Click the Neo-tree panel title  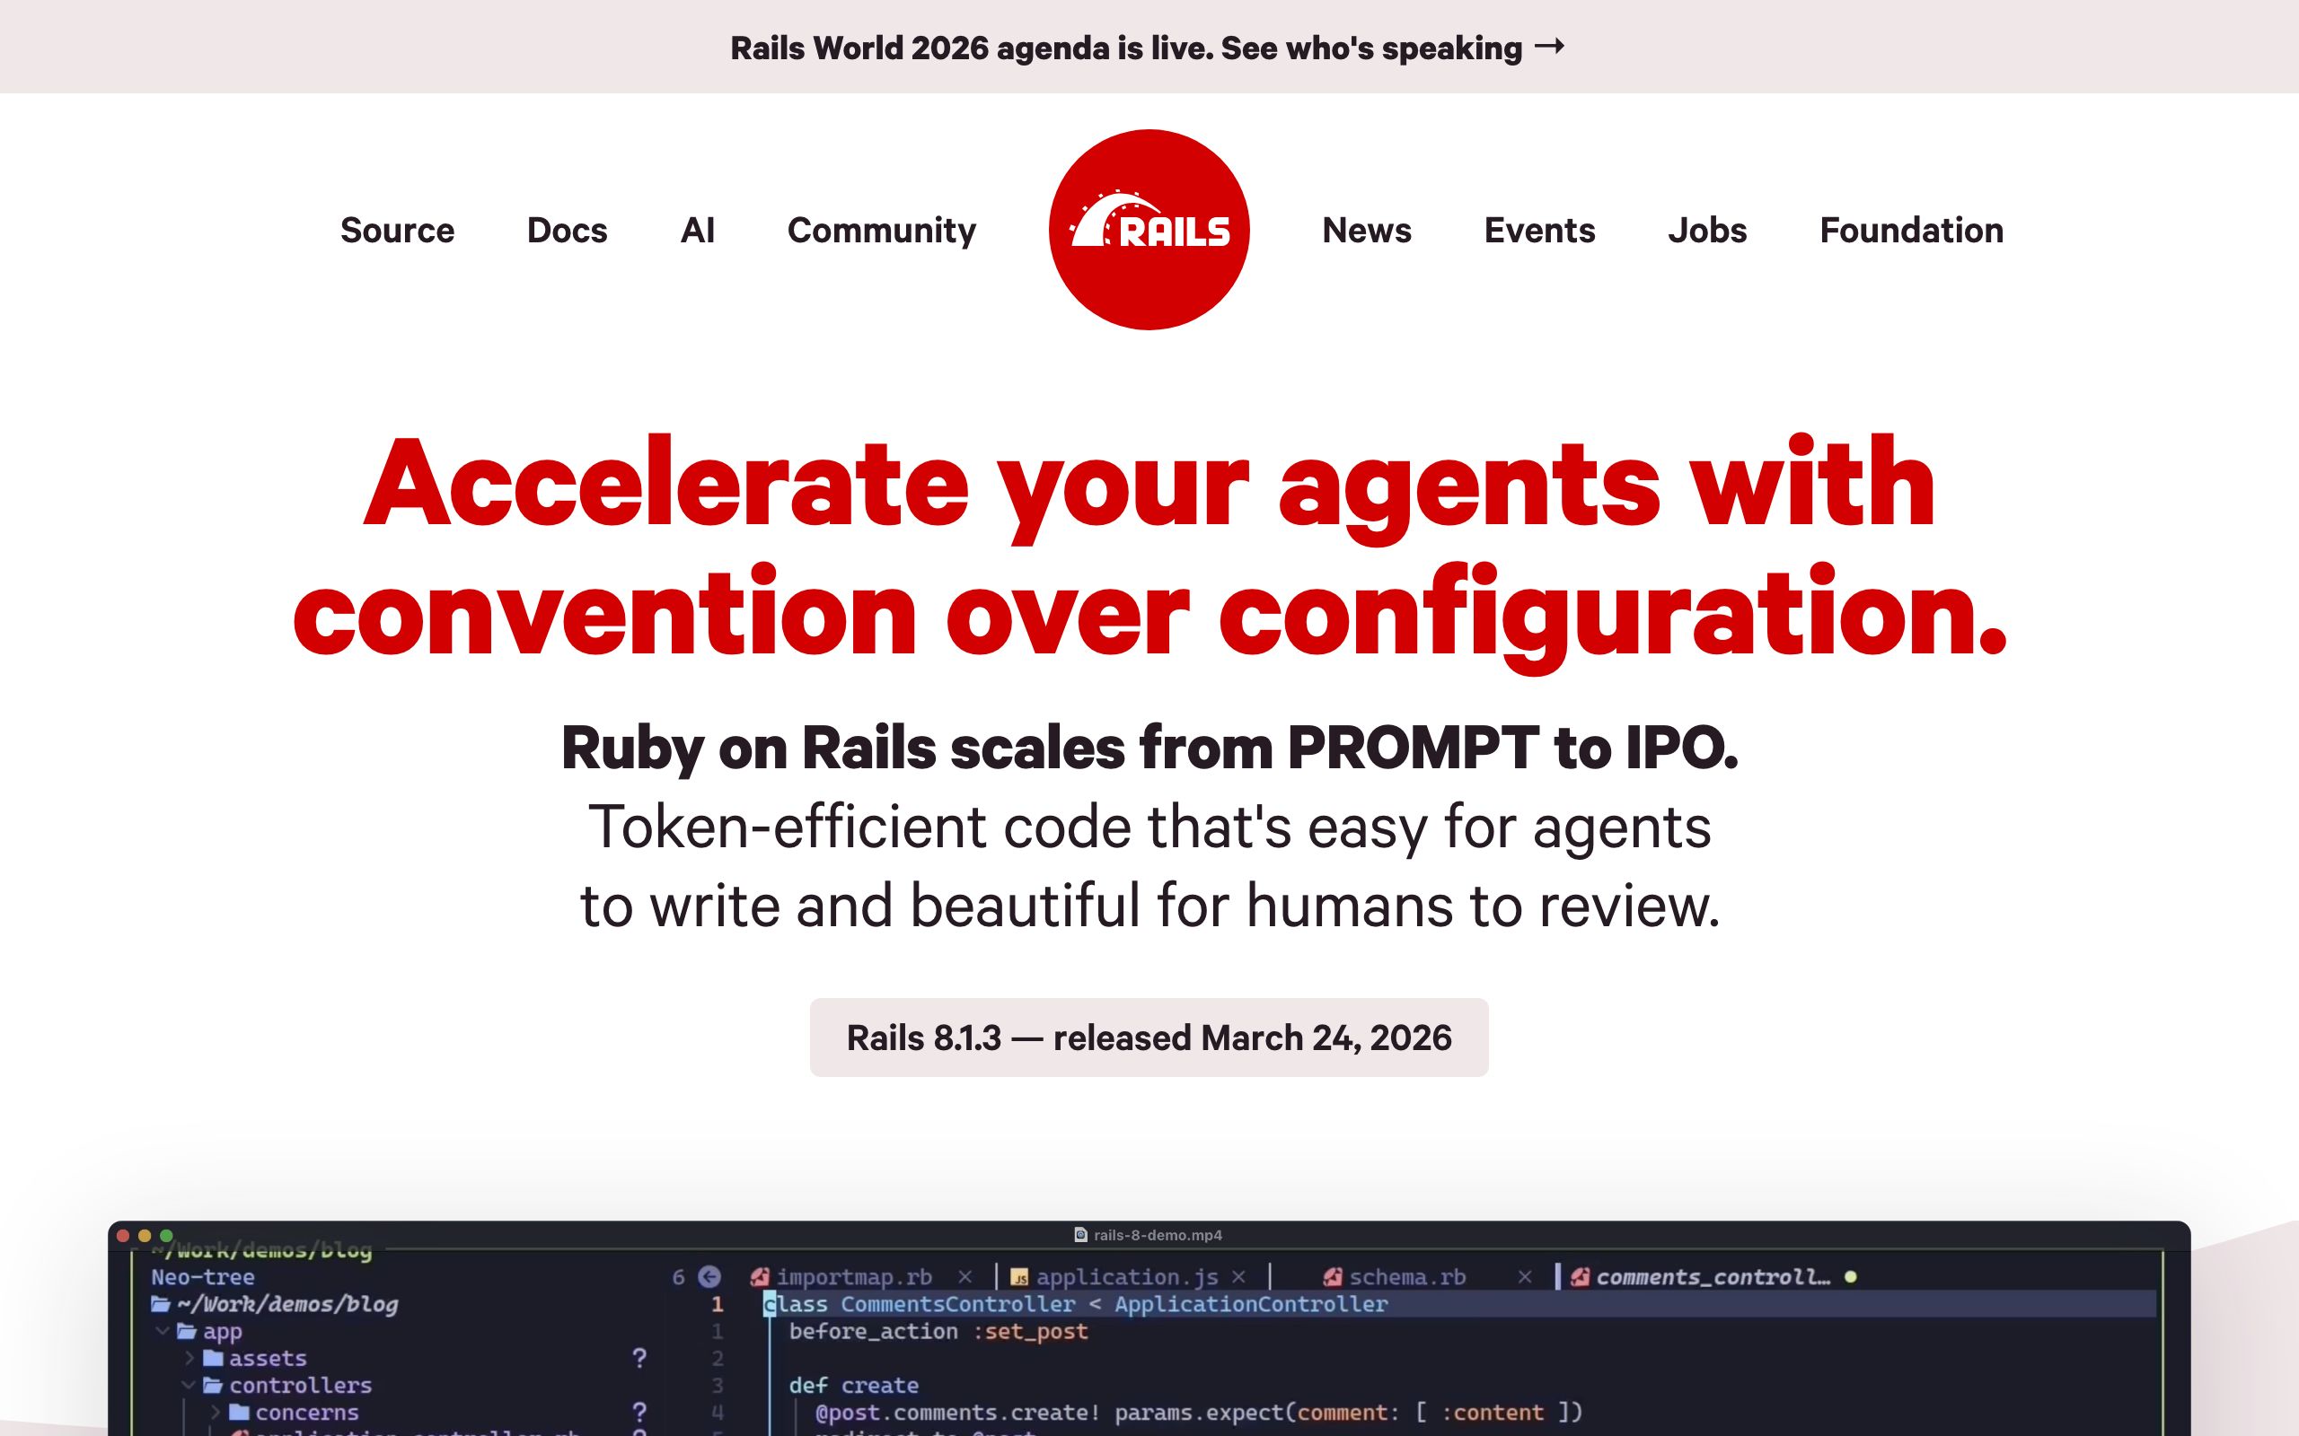[202, 1276]
